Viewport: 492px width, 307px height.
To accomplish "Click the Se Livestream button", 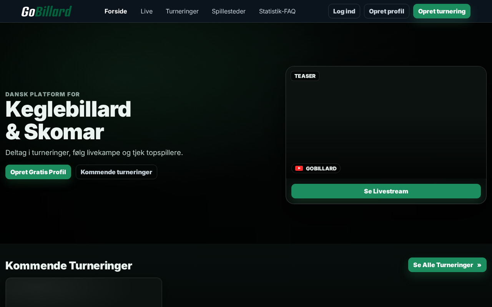I will coord(386,191).
